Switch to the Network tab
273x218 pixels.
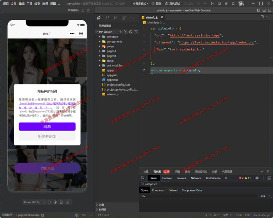click(196, 178)
